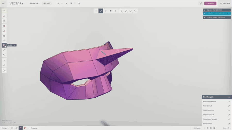Click the trash delete icon in top bar
Viewport: 232px width, 130px height.
point(79,4)
